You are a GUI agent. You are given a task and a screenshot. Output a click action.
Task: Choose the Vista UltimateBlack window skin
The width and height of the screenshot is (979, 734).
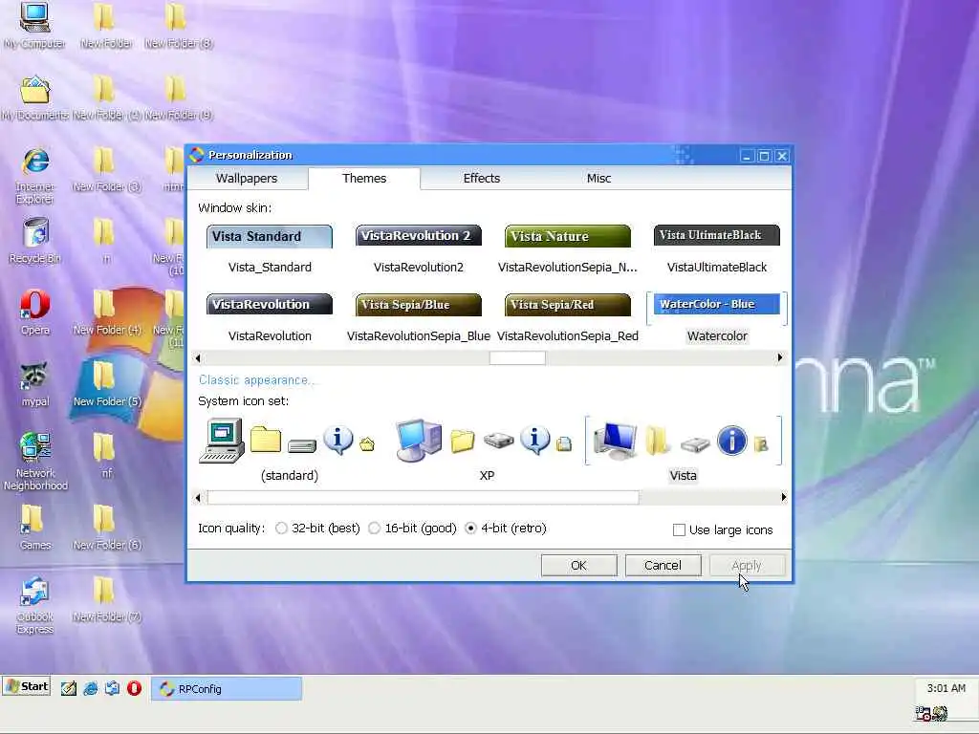[717, 249]
